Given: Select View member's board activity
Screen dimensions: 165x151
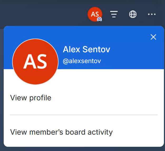Looking at the screenshot, I should [61, 132].
